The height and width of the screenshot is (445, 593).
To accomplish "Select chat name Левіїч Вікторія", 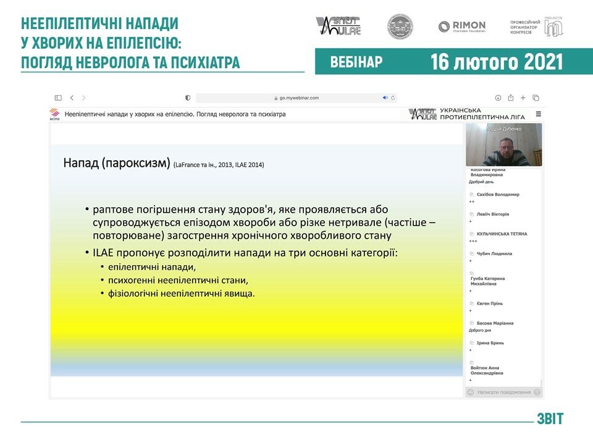I will click(493, 214).
